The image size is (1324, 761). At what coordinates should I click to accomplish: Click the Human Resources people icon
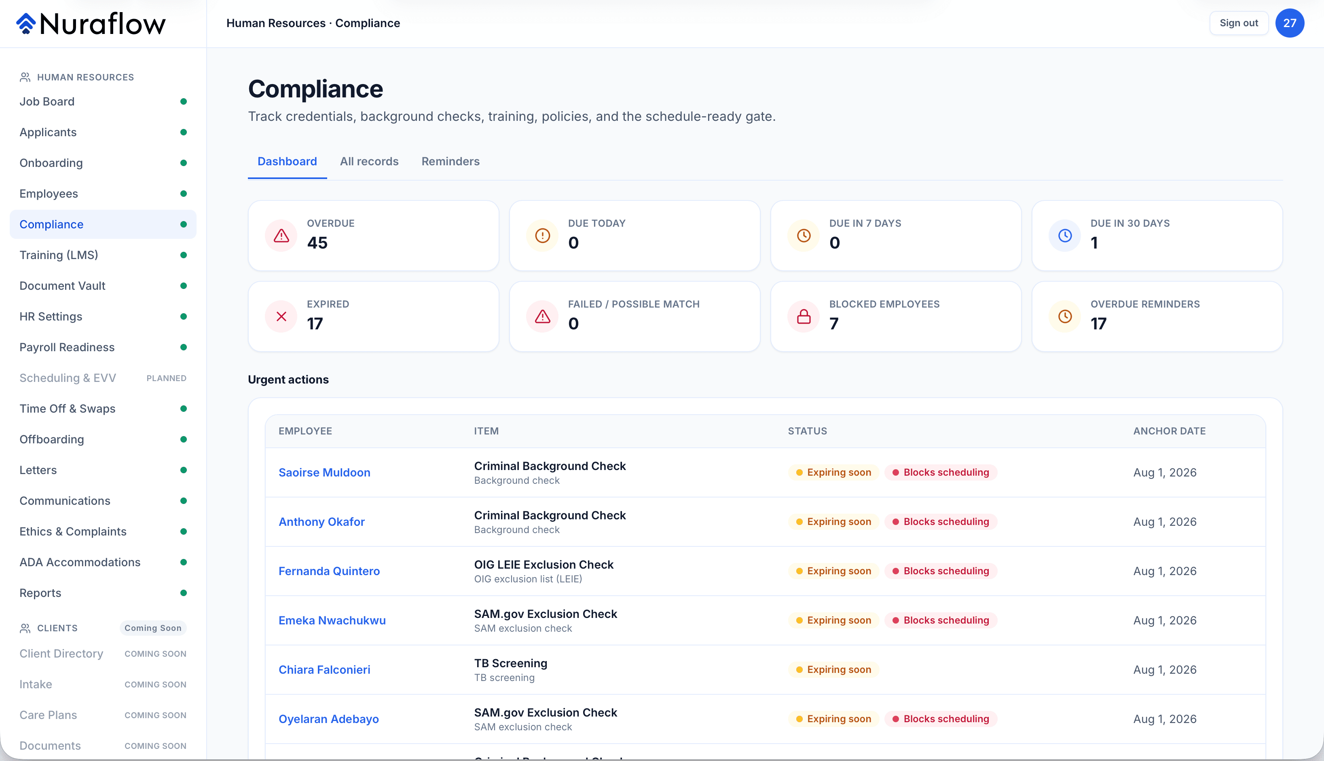[25, 77]
